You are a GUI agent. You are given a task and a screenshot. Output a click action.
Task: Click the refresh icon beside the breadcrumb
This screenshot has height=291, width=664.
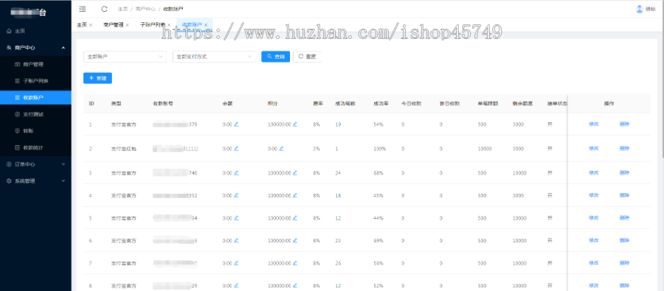[x=104, y=9]
